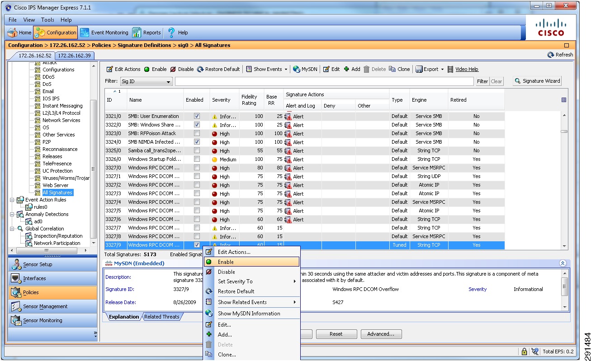Expand Set Severity To submenu
591x361 pixels.
pos(252,281)
